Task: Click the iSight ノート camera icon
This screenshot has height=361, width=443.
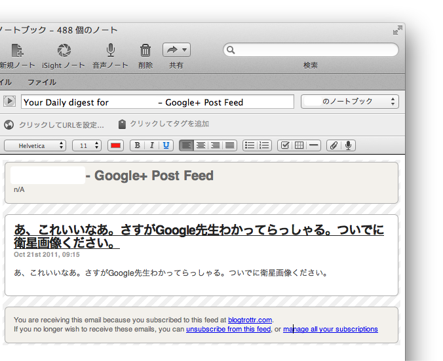Action: coord(64,50)
